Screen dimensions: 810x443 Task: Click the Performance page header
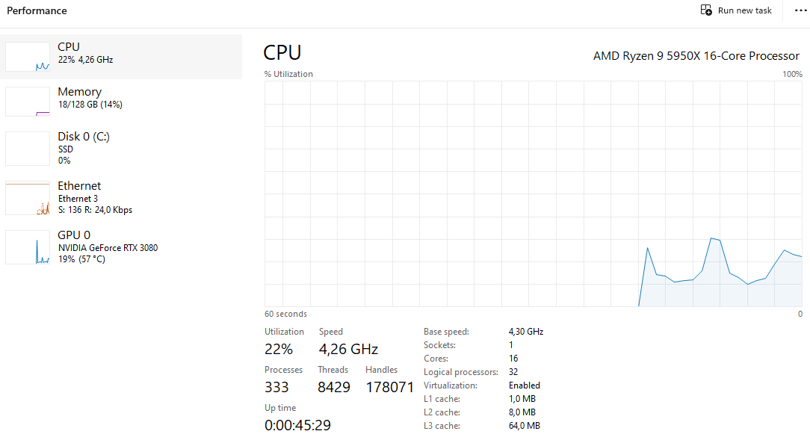point(37,10)
